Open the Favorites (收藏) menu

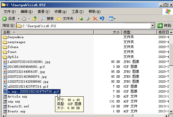[61, 12]
